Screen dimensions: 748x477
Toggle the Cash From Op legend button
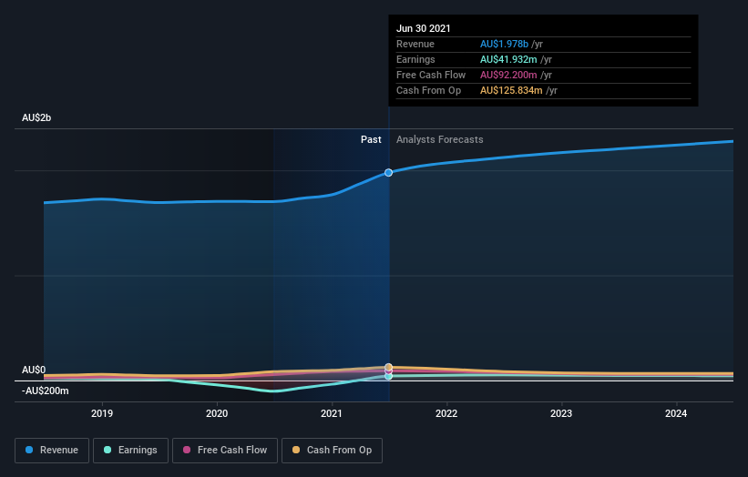pyautogui.click(x=332, y=451)
